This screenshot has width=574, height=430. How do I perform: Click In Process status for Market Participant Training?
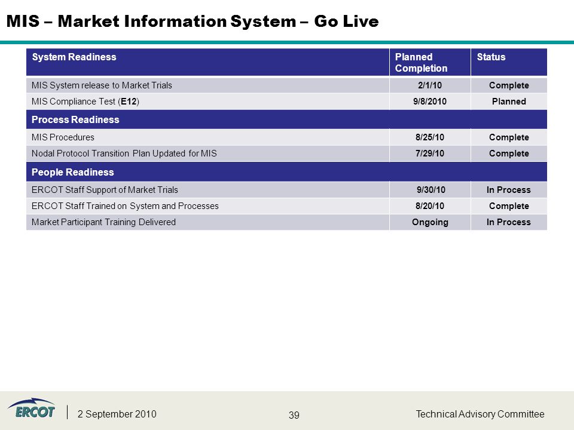click(508, 222)
